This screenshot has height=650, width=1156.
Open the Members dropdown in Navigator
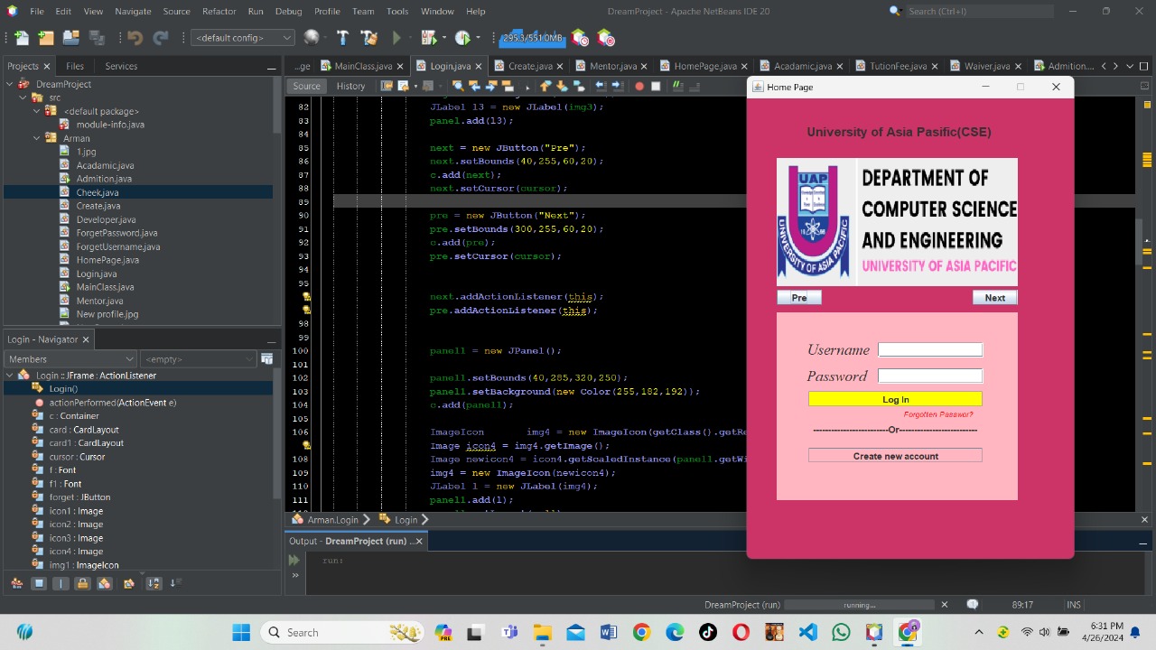click(70, 358)
